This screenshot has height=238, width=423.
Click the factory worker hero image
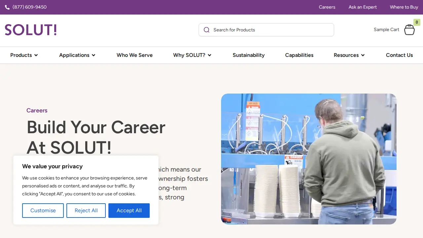point(309,159)
